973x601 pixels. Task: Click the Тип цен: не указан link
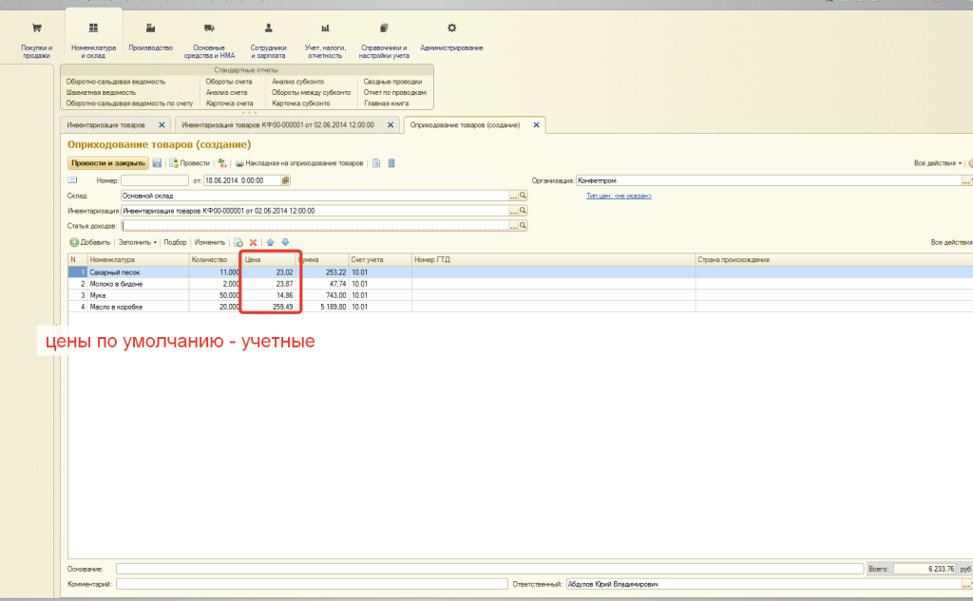pyautogui.click(x=619, y=196)
